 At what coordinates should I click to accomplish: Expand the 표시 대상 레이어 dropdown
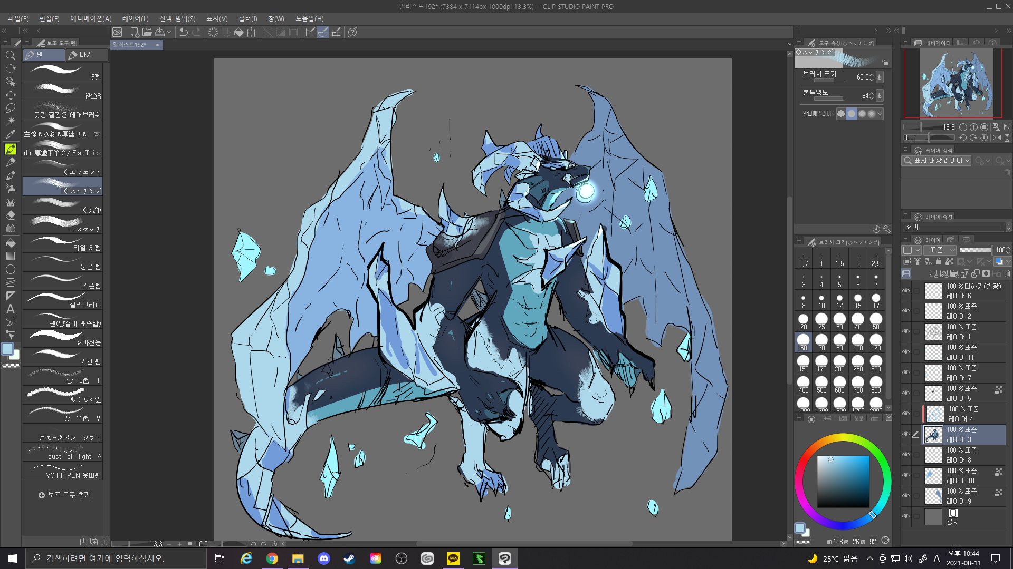click(938, 161)
